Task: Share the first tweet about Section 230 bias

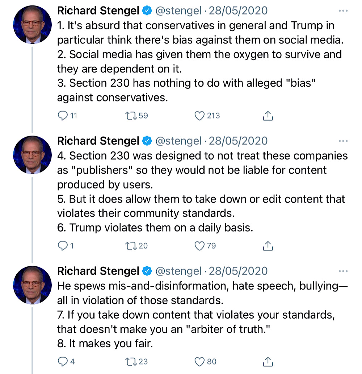Action: (x=268, y=116)
